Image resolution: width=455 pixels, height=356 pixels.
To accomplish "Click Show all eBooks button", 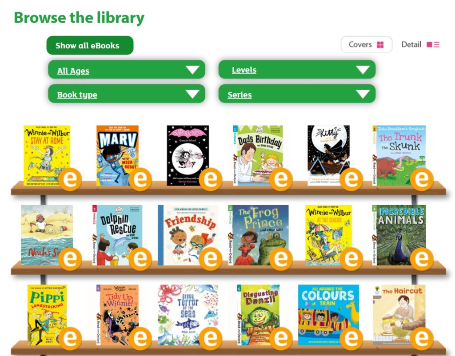I will [90, 45].
